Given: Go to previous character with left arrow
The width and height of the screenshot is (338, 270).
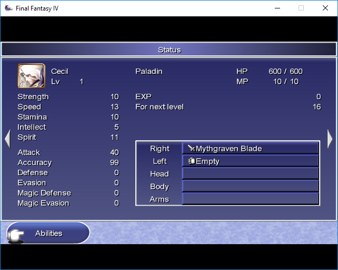Looking at the screenshot, I should click(x=7, y=139).
